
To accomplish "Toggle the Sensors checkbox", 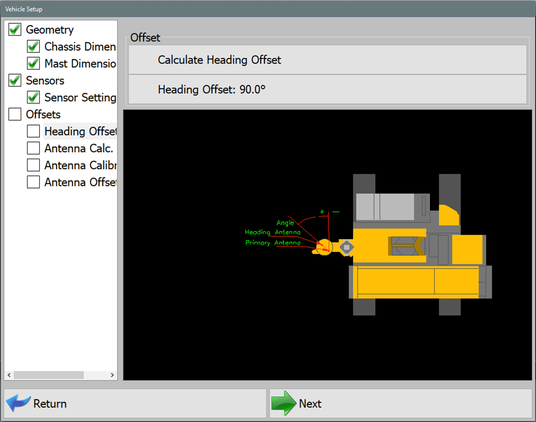I will [x=15, y=80].
